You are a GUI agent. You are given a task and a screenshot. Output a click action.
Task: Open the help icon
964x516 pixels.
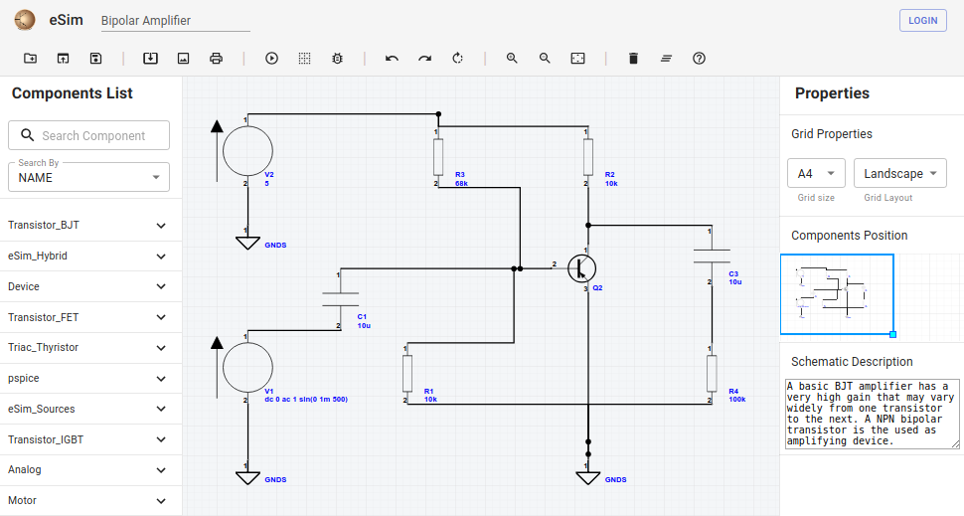pyautogui.click(x=699, y=59)
